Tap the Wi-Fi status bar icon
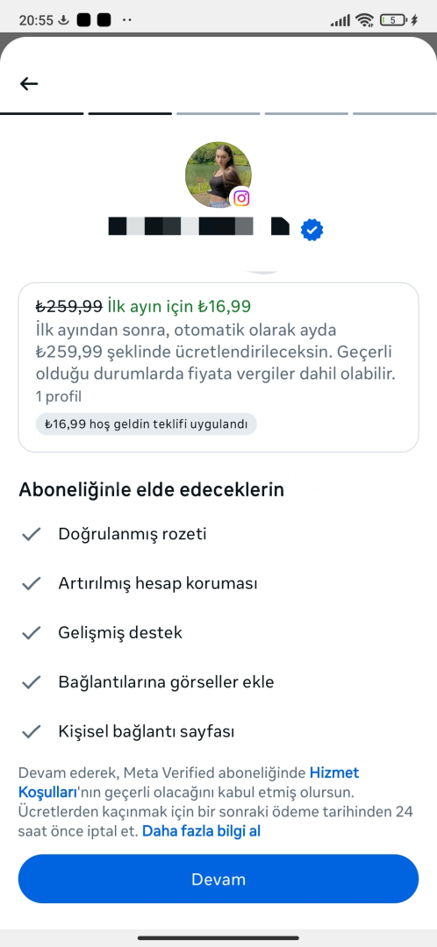 (x=364, y=20)
